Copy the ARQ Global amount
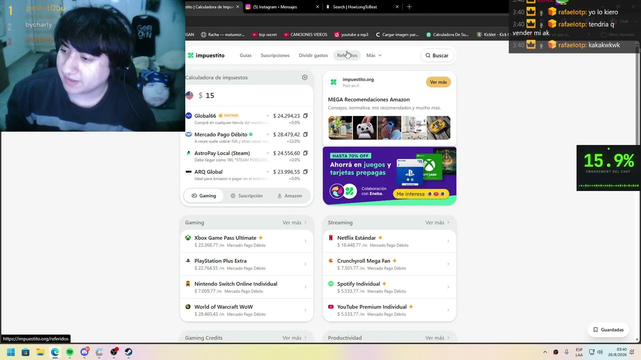This screenshot has width=641, height=360. pyautogui.click(x=305, y=171)
